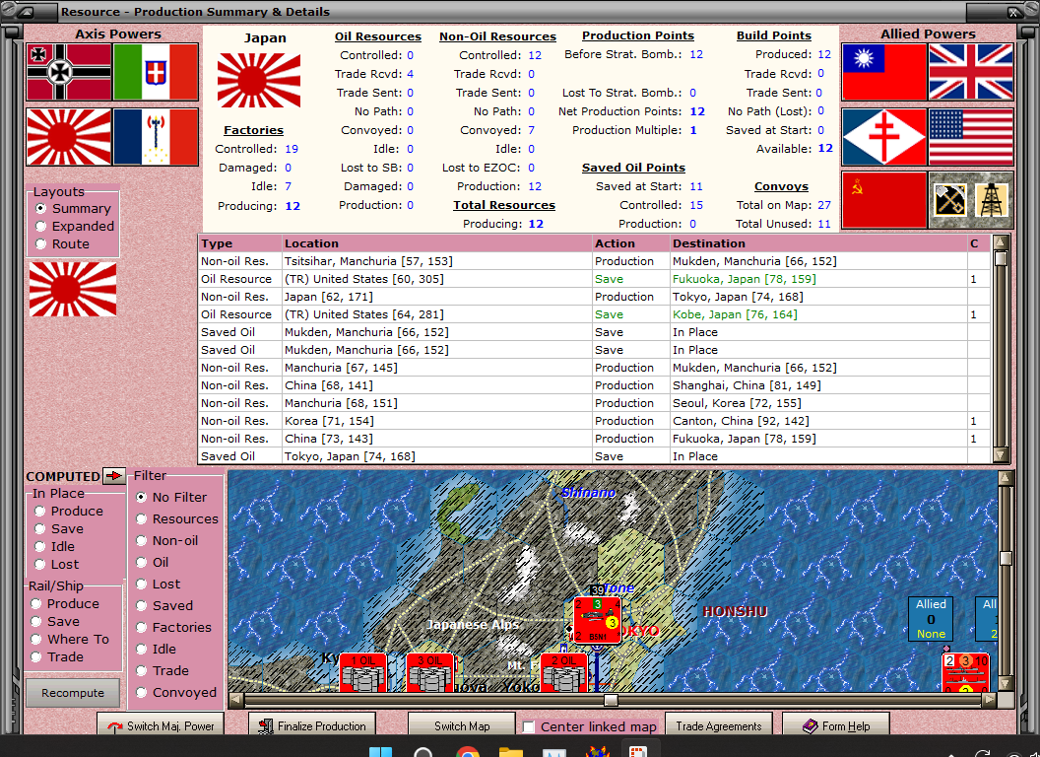Click map vertical scrollbar down arrow
This screenshot has width=1040, height=757.
tap(1006, 684)
